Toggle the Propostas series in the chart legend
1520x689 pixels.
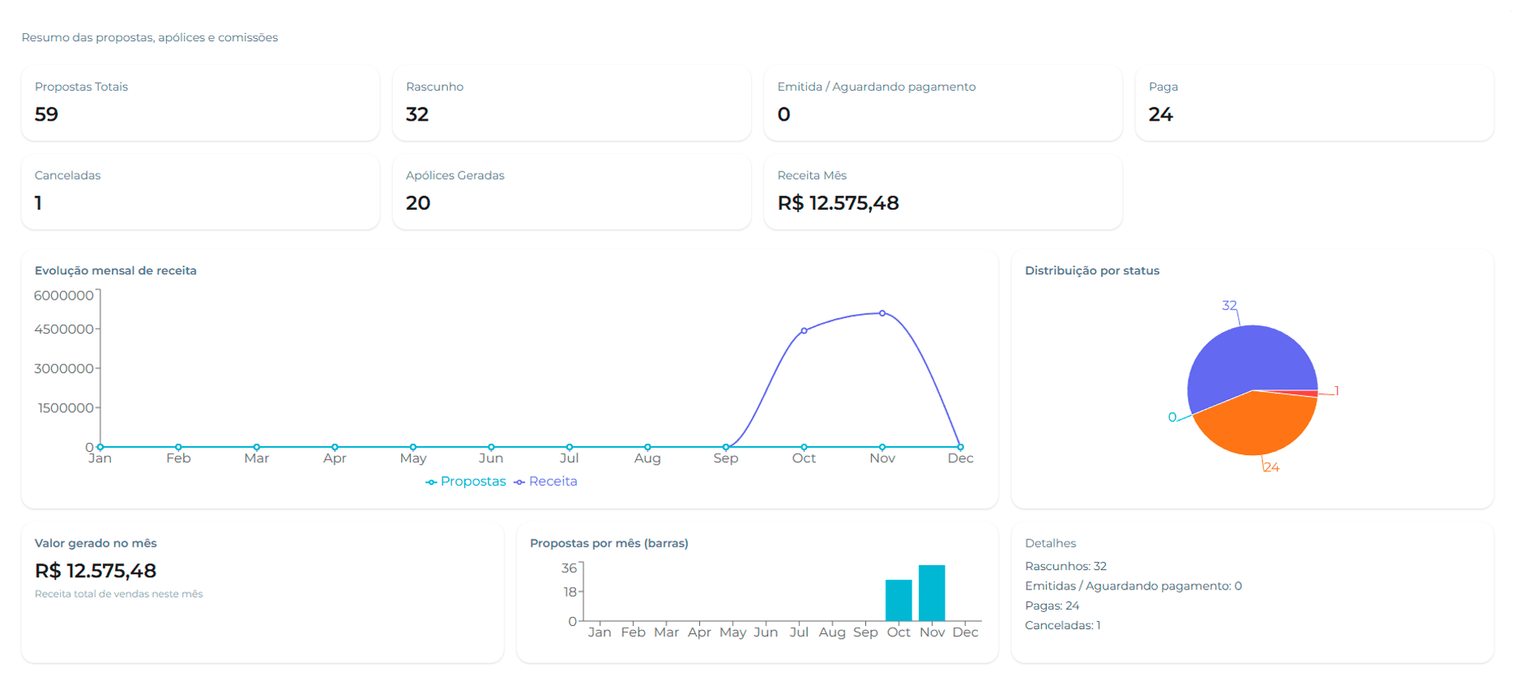pyautogui.click(x=466, y=482)
